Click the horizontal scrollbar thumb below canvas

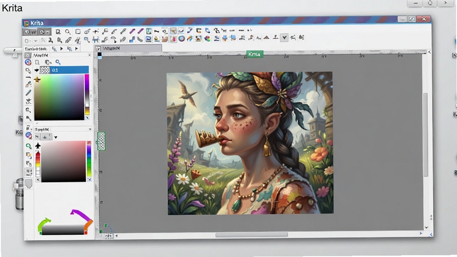click(x=251, y=235)
